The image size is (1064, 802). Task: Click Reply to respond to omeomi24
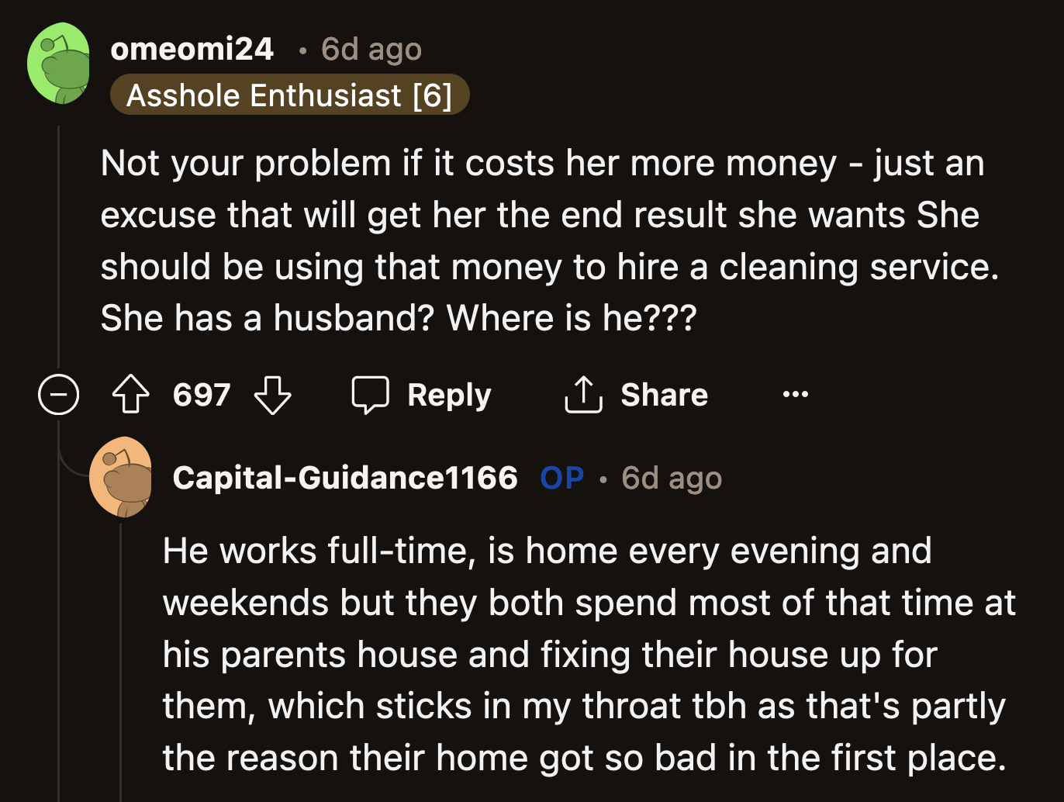click(448, 394)
